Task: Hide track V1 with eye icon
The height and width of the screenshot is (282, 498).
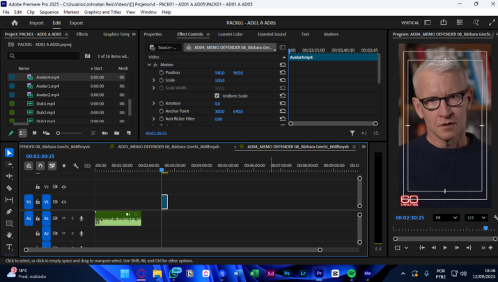Action: (64, 201)
